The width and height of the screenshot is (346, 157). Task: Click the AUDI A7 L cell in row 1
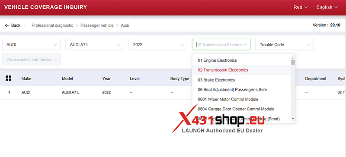click(x=70, y=93)
